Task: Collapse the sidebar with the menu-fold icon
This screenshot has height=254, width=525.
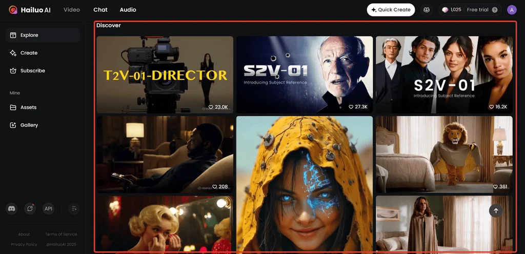Action: tap(74, 208)
